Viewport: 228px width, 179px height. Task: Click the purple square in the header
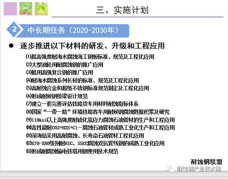tap(10, 9)
